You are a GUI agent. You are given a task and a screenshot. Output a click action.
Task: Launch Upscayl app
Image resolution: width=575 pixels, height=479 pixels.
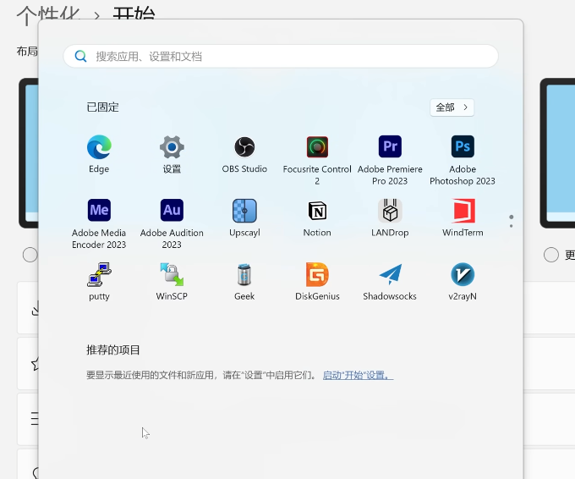tap(244, 211)
